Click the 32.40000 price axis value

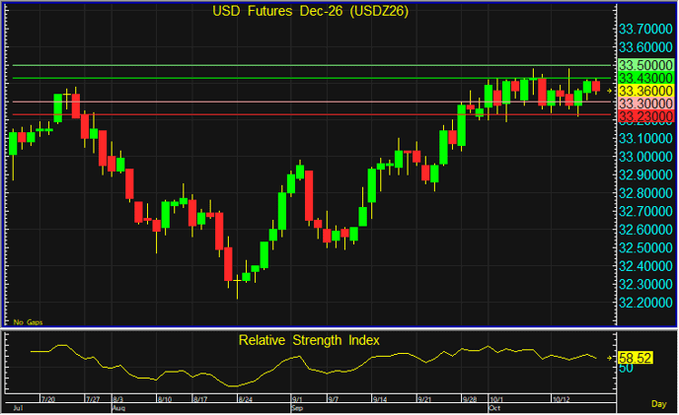(645, 266)
